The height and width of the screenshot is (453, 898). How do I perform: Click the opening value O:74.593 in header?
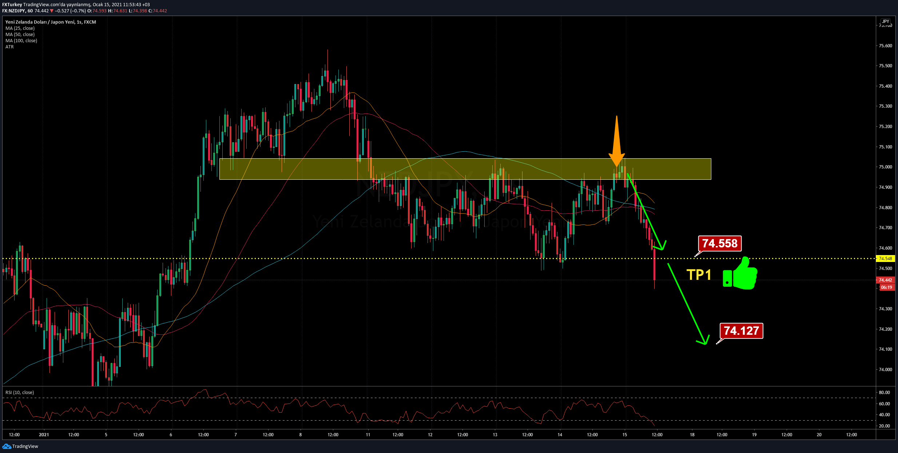point(97,11)
